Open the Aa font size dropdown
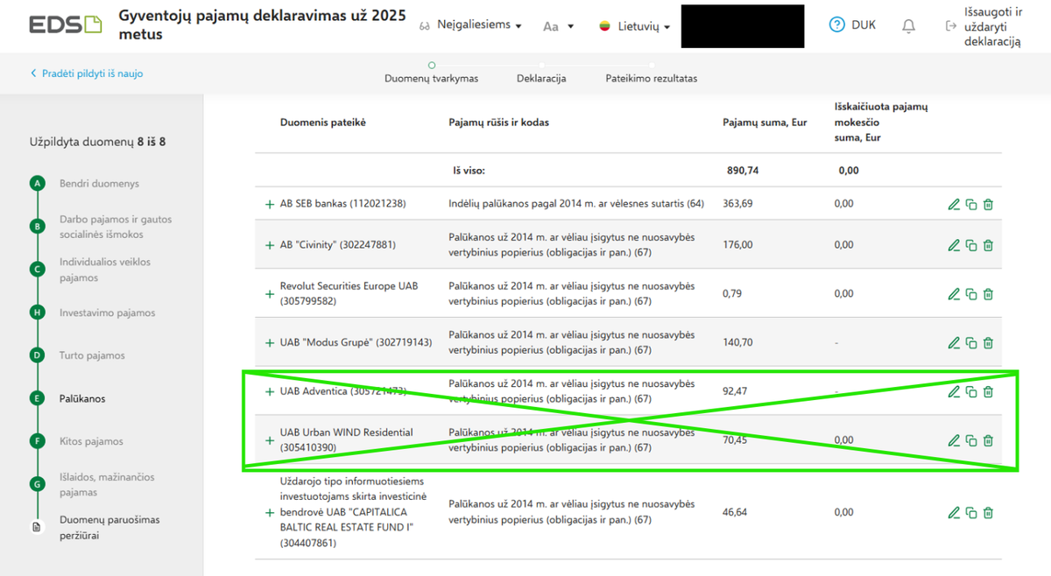 click(558, 26)
